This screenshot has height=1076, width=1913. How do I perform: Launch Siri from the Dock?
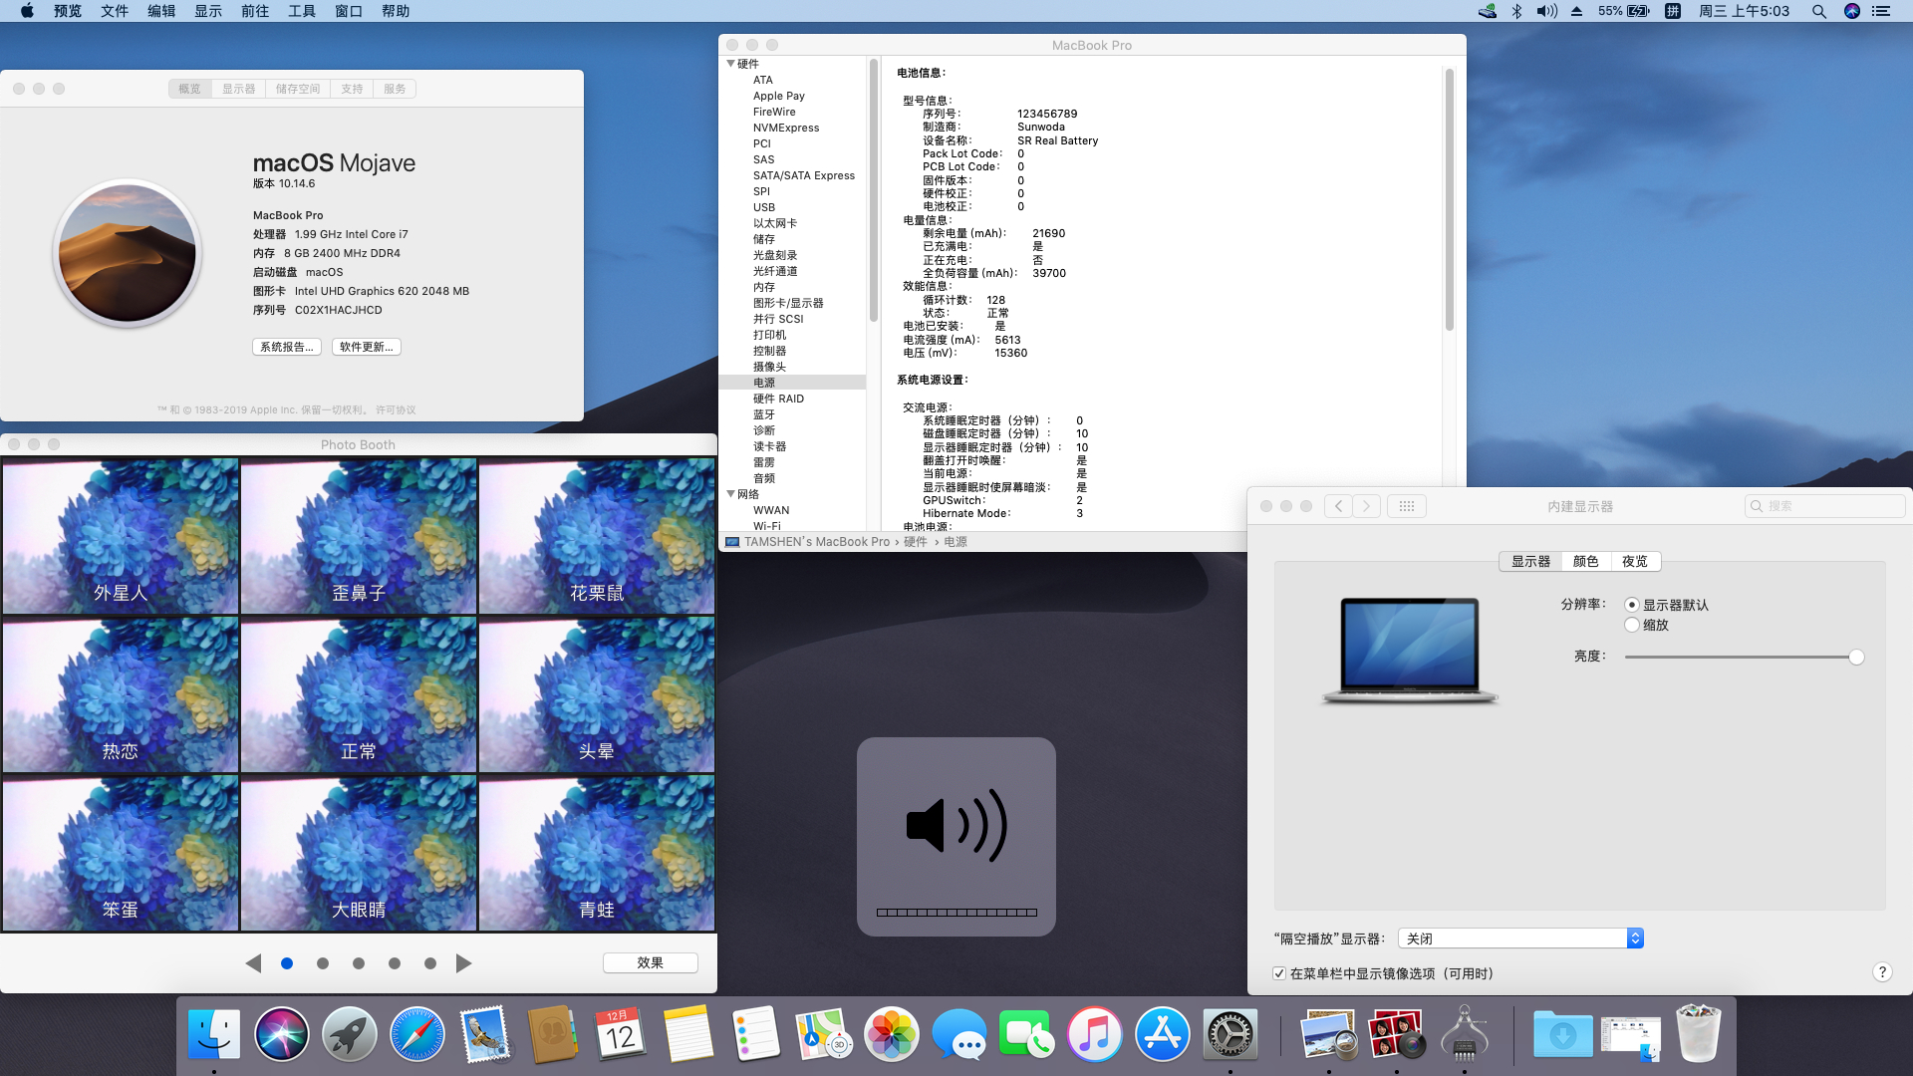282,1034
